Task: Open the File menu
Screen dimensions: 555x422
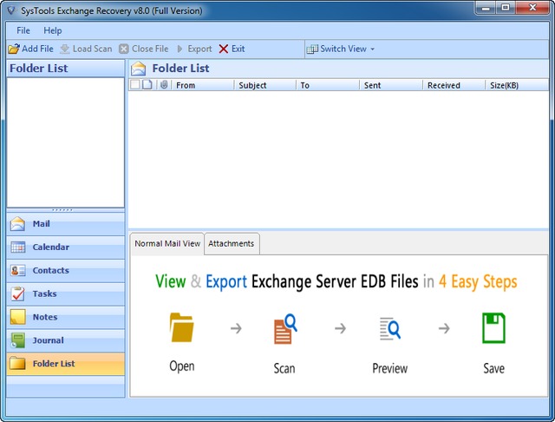Action: [x=23, y=30]
